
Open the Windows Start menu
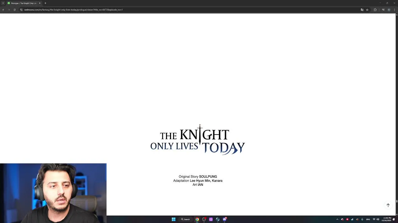(x=174, y=219)
